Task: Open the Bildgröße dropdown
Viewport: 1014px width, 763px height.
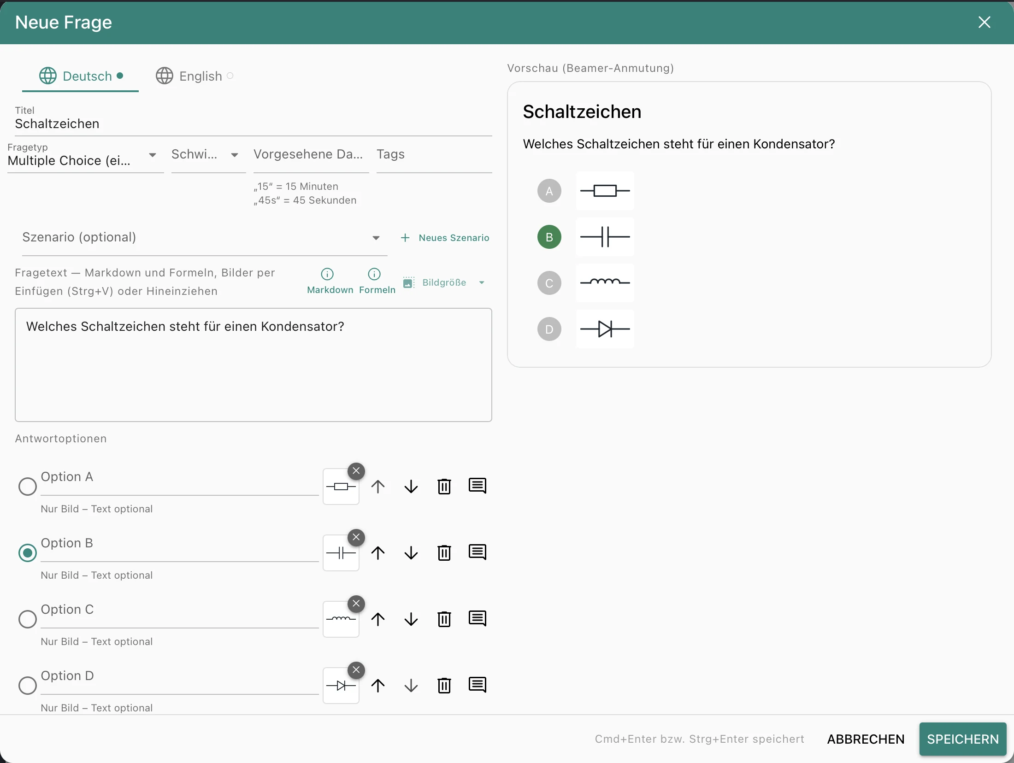Action: [444, 282]
